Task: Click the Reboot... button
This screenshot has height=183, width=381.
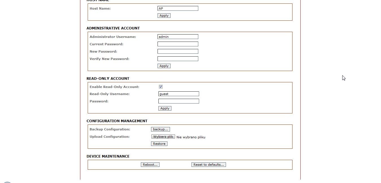Action: point(150,165)
